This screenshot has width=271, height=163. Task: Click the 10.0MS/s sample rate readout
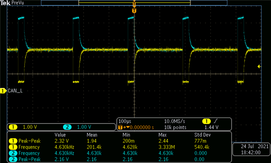pyautogui.click(x=174, y=121)
